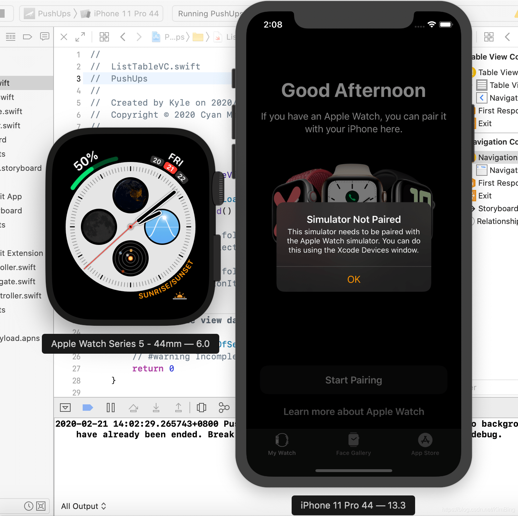Toggle breakpoints activation in debug bar

point(88,408)
